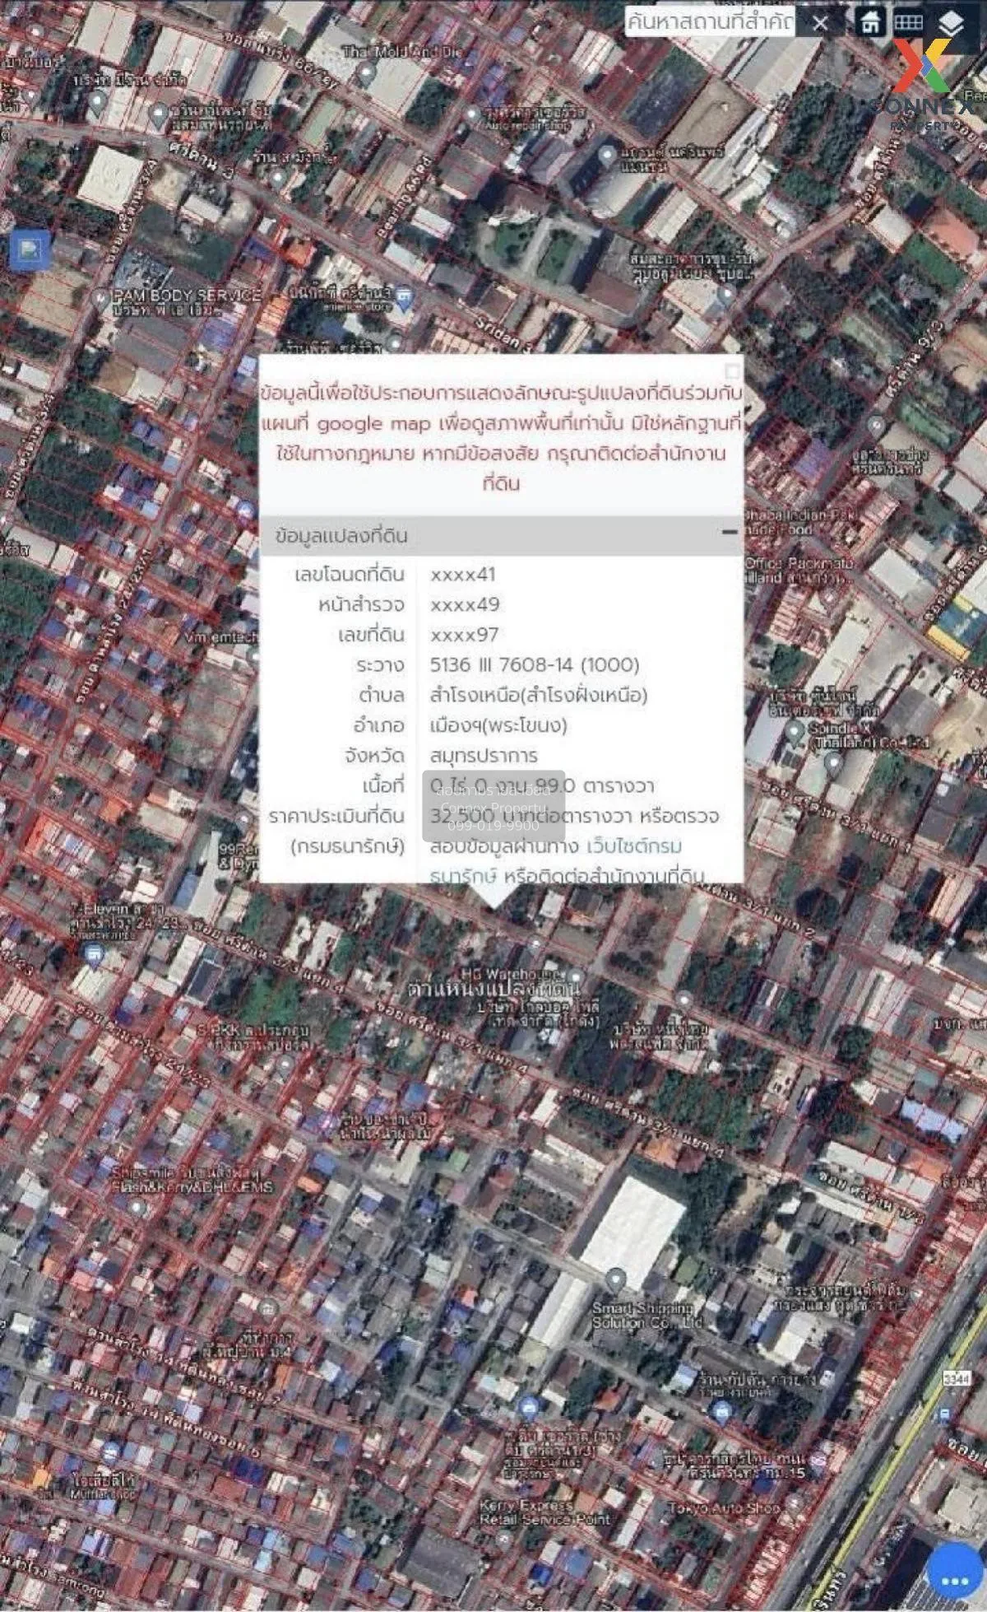Screen dimensions: 987x1612
Task: Select the เลขที่ดิน value xxxx97
Action: point(464,635)
